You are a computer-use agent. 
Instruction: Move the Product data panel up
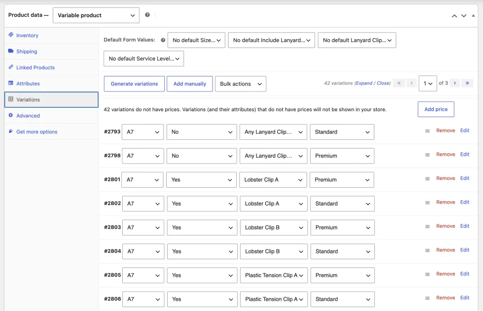pos(454,16)
